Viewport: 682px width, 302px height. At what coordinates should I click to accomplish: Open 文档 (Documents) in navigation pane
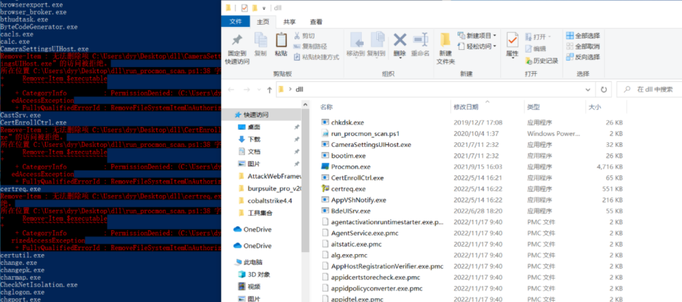(x=254, y=152)
